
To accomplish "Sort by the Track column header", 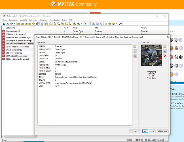I will coord(67,28).
